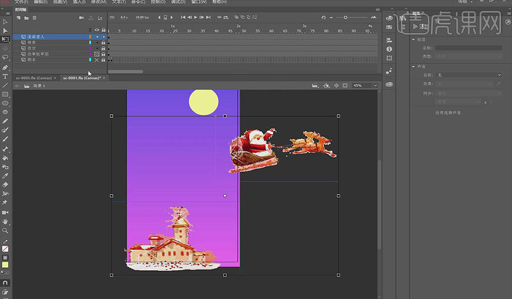Select the Zoom magnifier tool

(5, 230)
